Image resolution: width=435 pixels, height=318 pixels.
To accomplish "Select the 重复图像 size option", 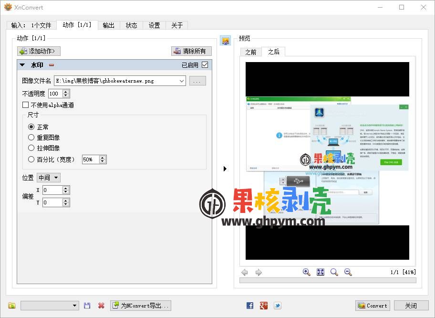I will pyautogui.click(x=31, y=138).
